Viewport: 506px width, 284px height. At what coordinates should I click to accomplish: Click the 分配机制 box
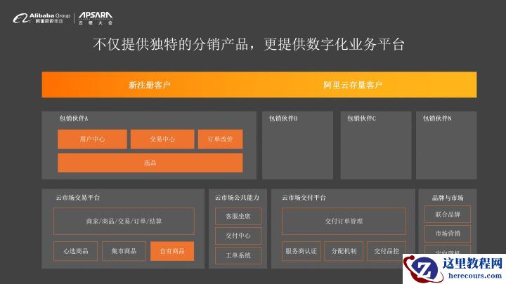[344, 251]
